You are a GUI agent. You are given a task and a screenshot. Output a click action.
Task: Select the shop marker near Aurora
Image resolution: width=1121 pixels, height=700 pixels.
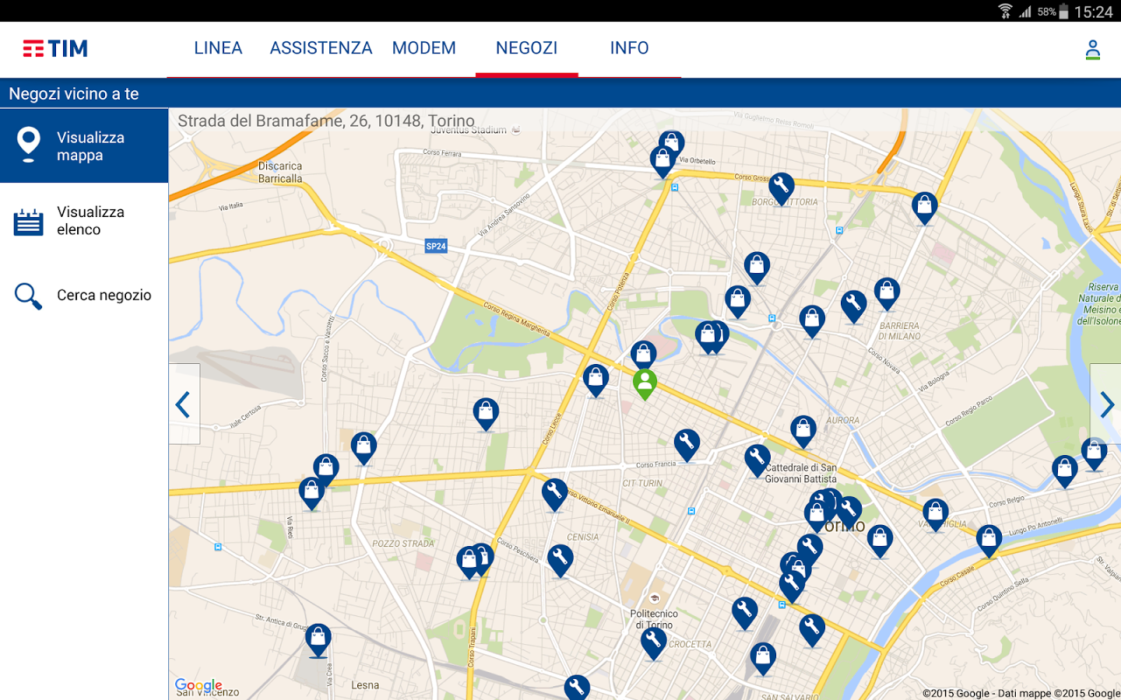coord(803,431)
